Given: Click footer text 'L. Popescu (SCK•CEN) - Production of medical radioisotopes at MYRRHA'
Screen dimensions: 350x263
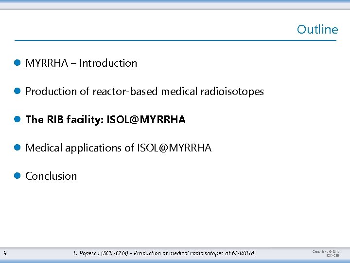Looking at the screenshot, I should [164, 253].
